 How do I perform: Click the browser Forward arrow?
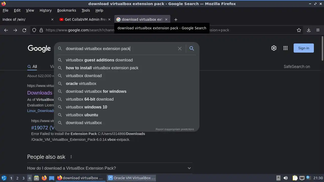(15, 30)
